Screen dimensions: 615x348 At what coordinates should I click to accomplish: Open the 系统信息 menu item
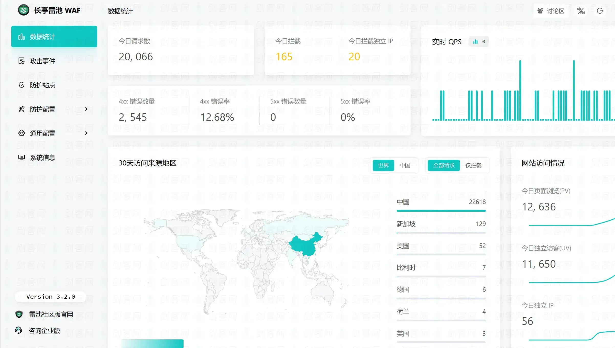coord(54,158)
